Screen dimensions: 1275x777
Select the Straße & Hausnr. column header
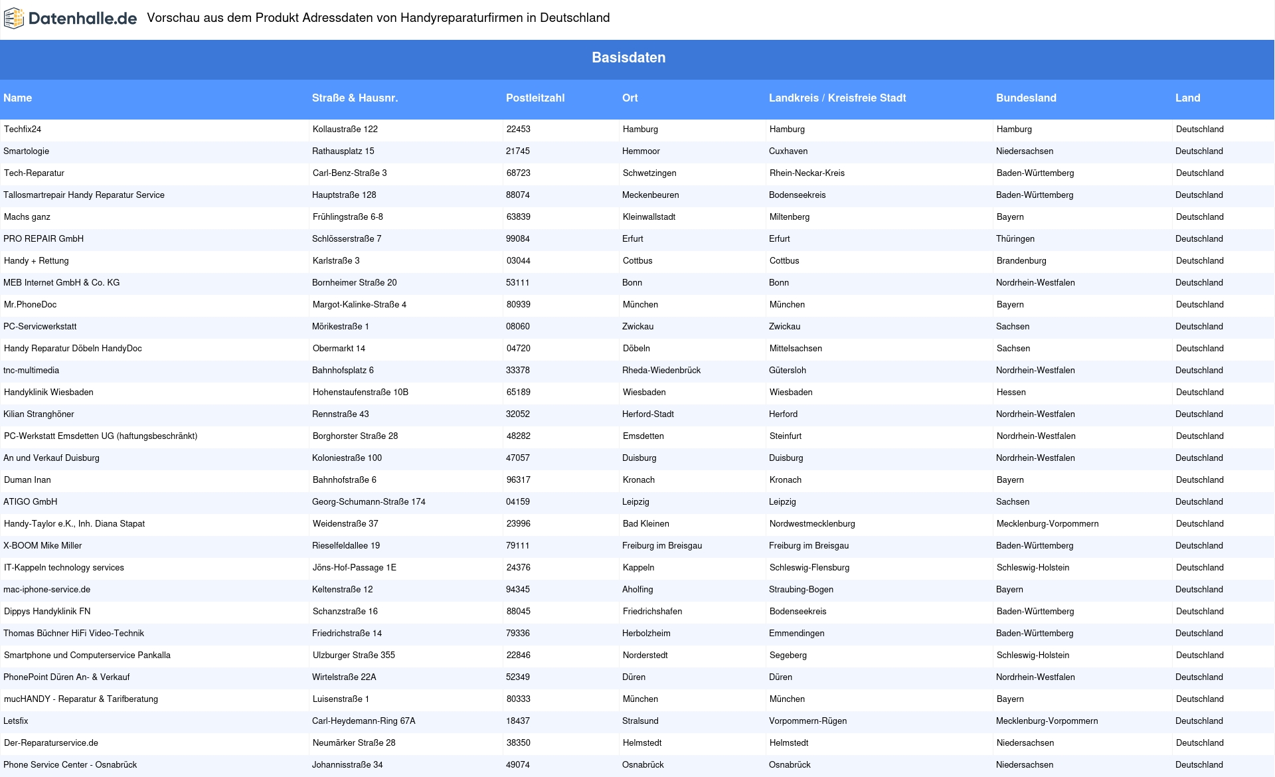355,98
